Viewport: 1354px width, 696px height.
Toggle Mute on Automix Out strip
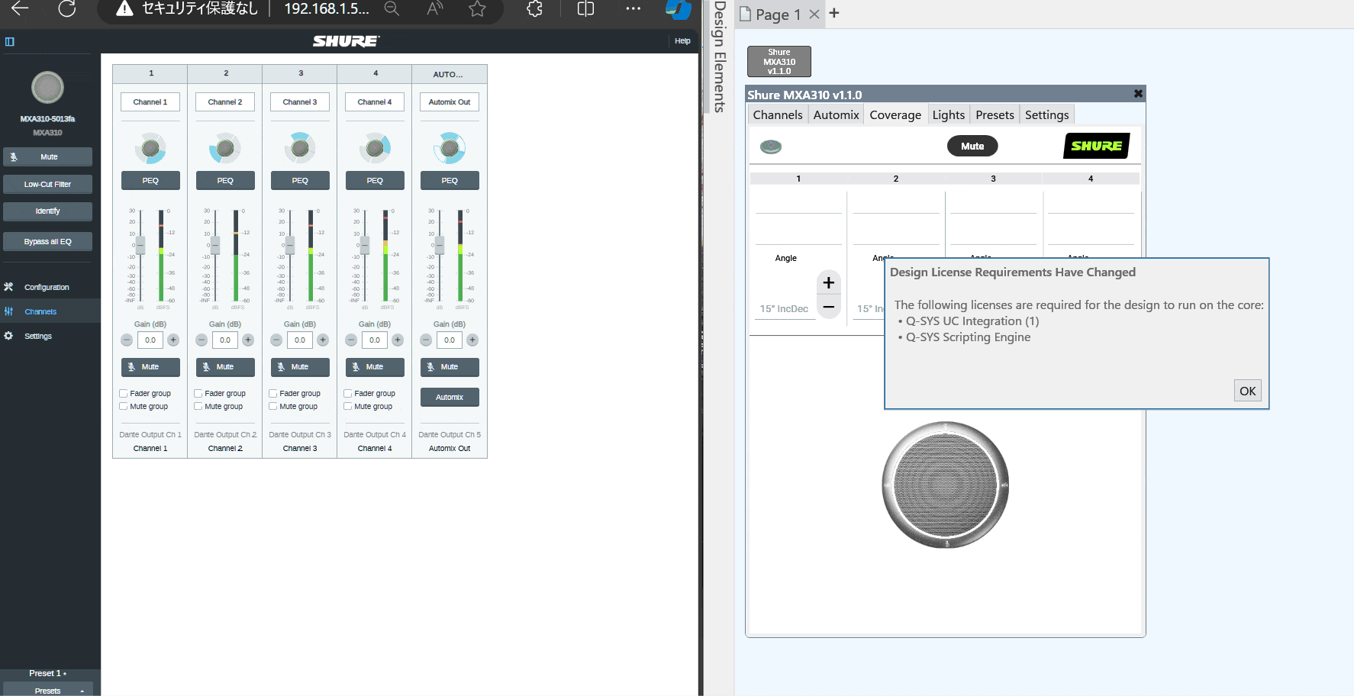pos(450,367)
